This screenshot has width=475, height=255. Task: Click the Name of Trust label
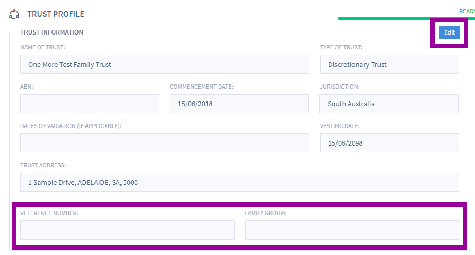pos(42,47)
